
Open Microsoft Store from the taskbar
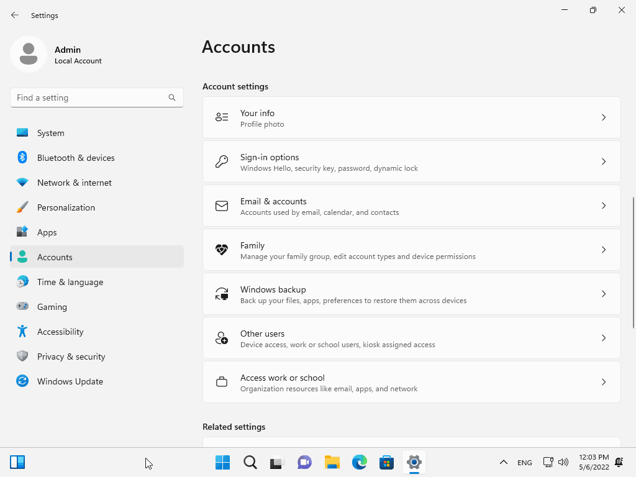tap(386, 462)
